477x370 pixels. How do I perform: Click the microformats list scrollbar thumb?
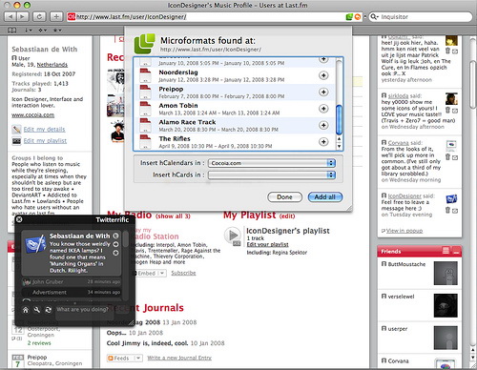339,119
